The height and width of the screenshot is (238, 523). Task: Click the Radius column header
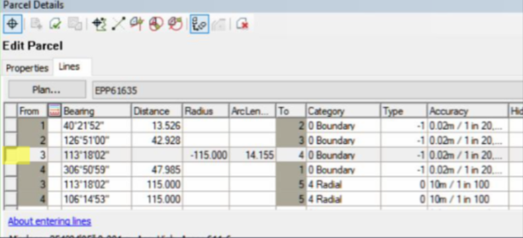205,111
